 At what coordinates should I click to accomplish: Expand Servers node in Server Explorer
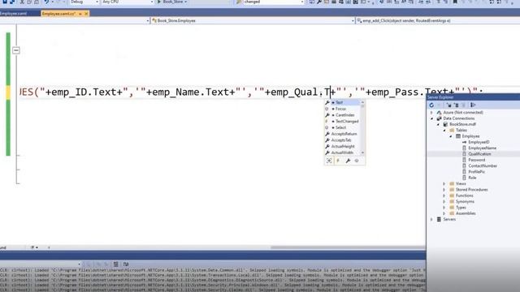[x=431, y=220]
